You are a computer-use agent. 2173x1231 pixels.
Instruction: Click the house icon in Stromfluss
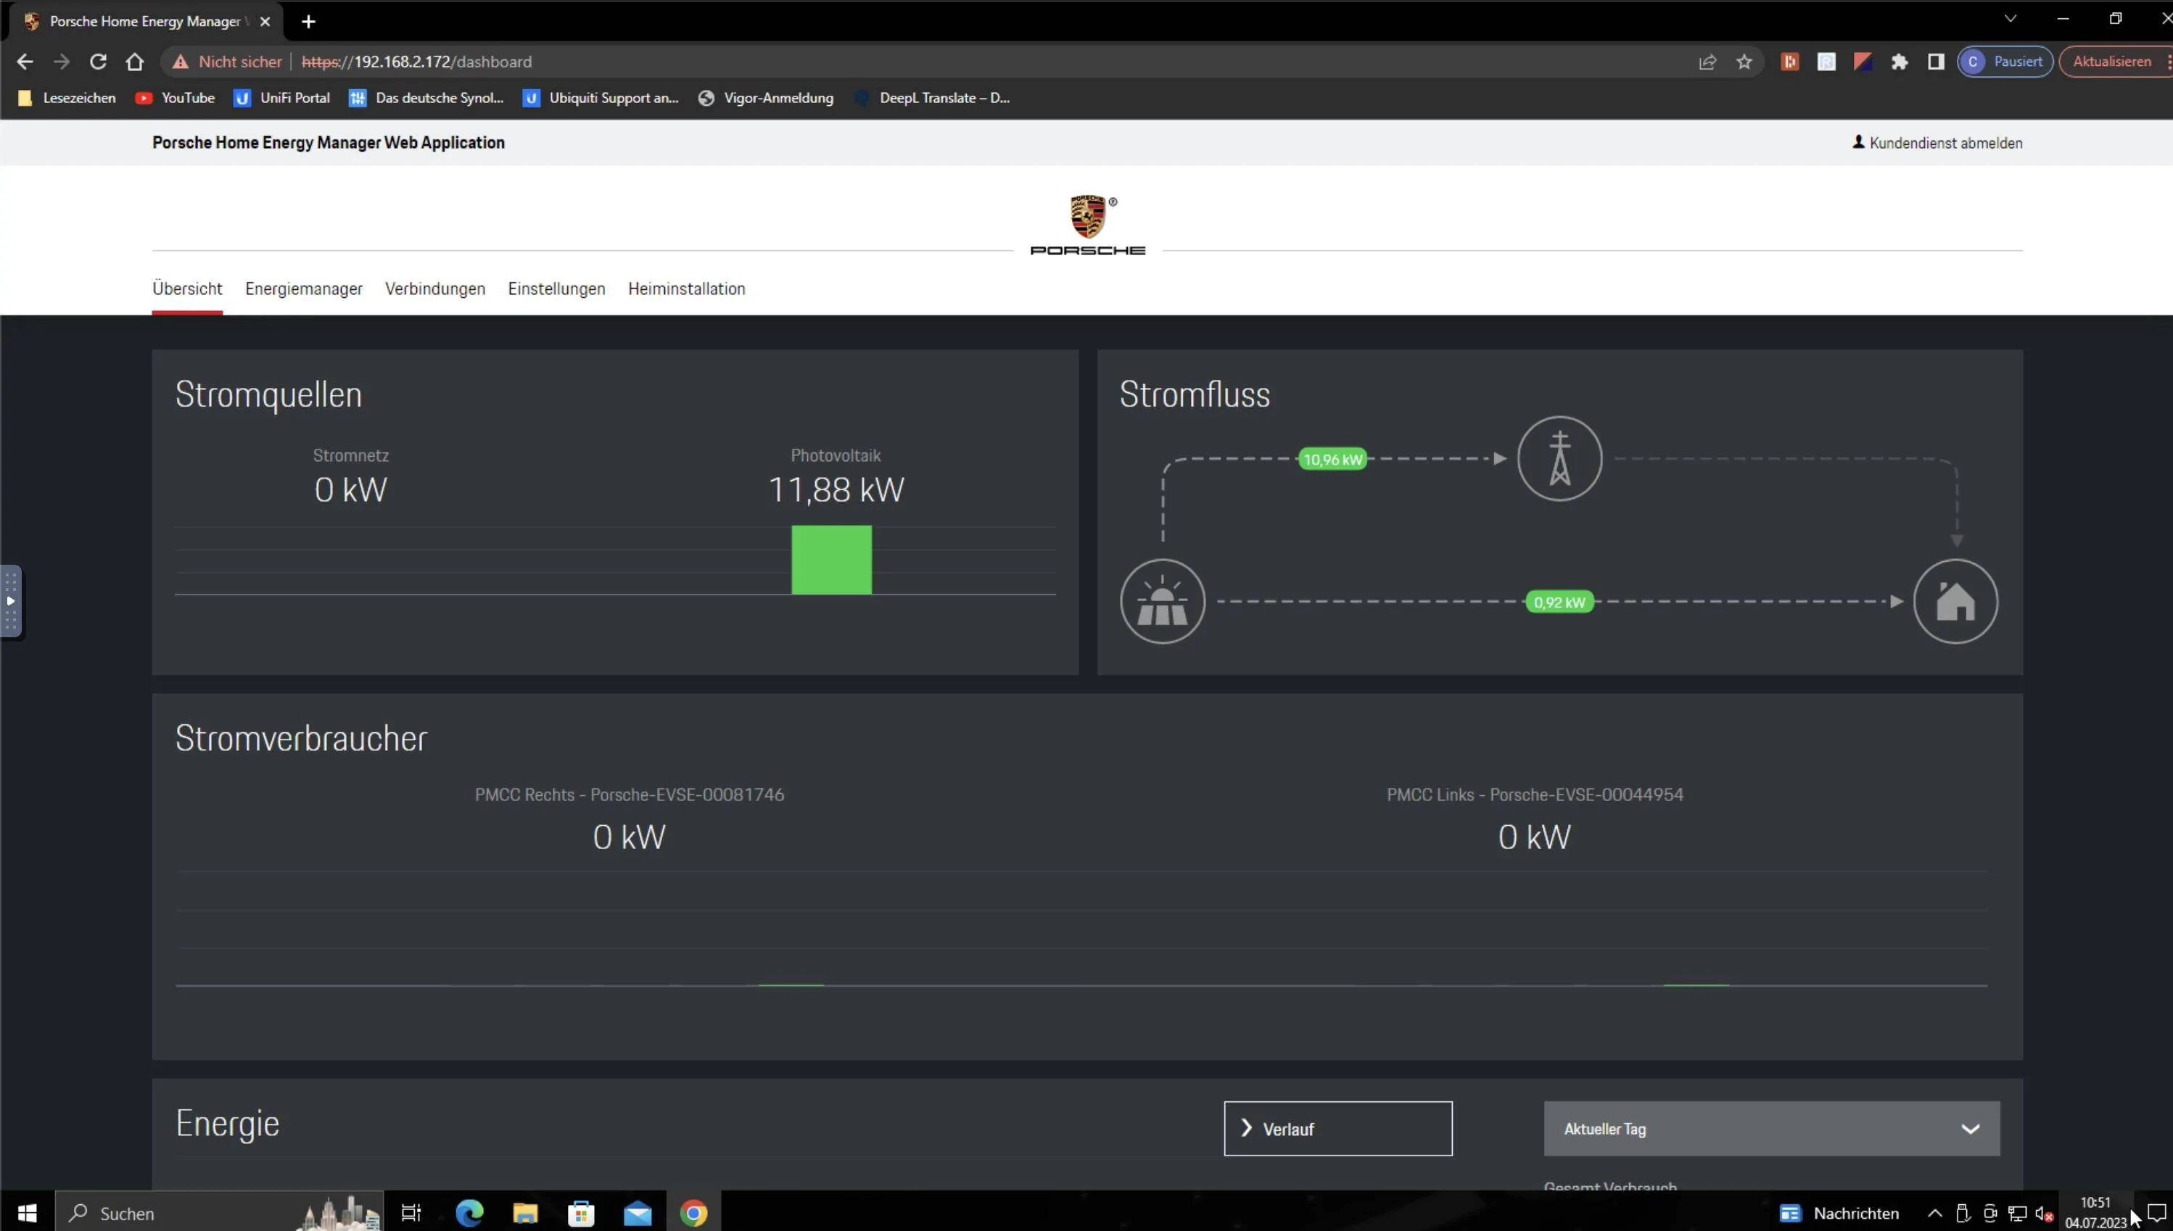click(x=1955, y=601)
